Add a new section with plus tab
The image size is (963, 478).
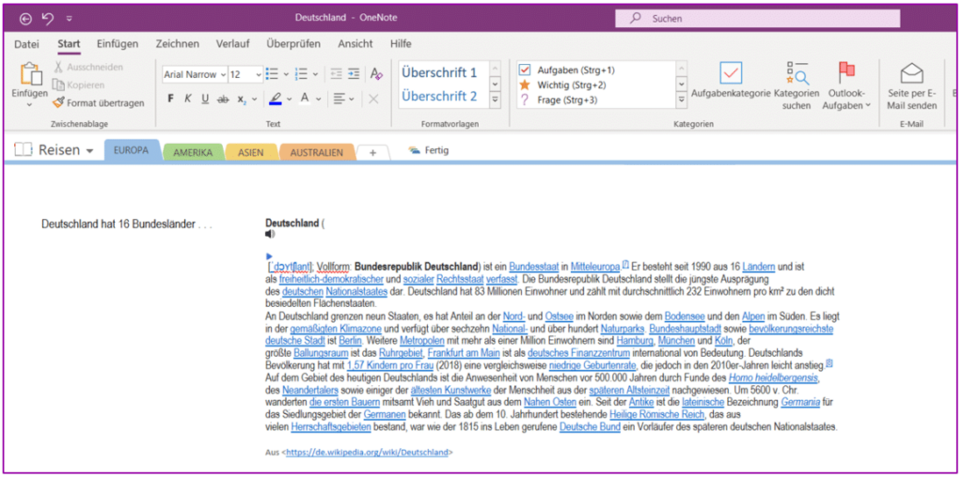[x=372, y=153]
